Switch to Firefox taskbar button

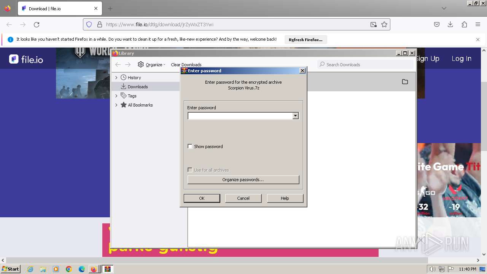[94, 269]
